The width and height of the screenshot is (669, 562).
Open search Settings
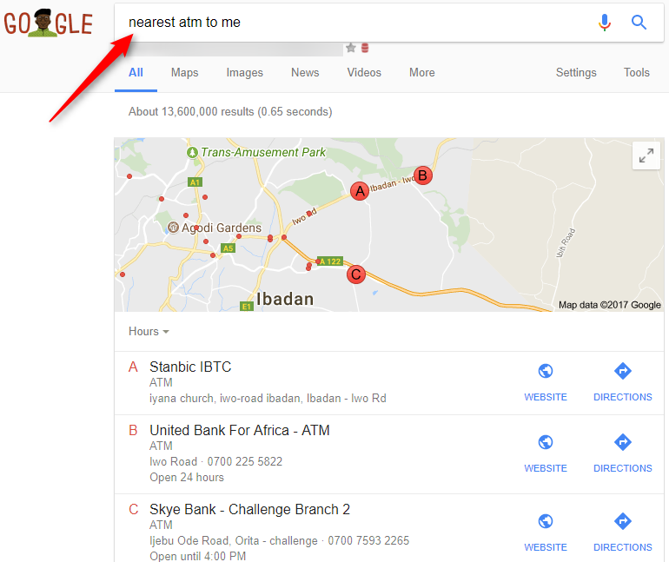tap(576, 72)
